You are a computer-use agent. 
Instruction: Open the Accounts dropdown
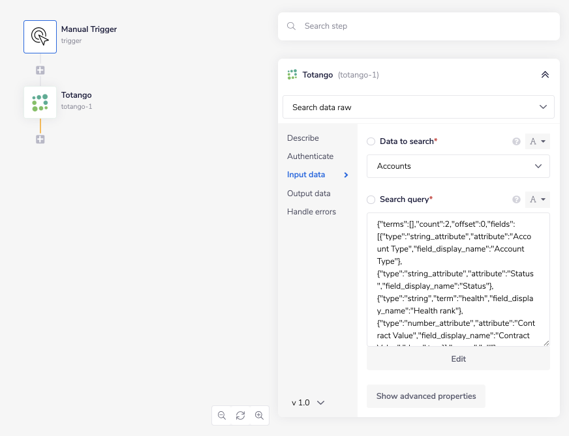click(x=458, y=166)
